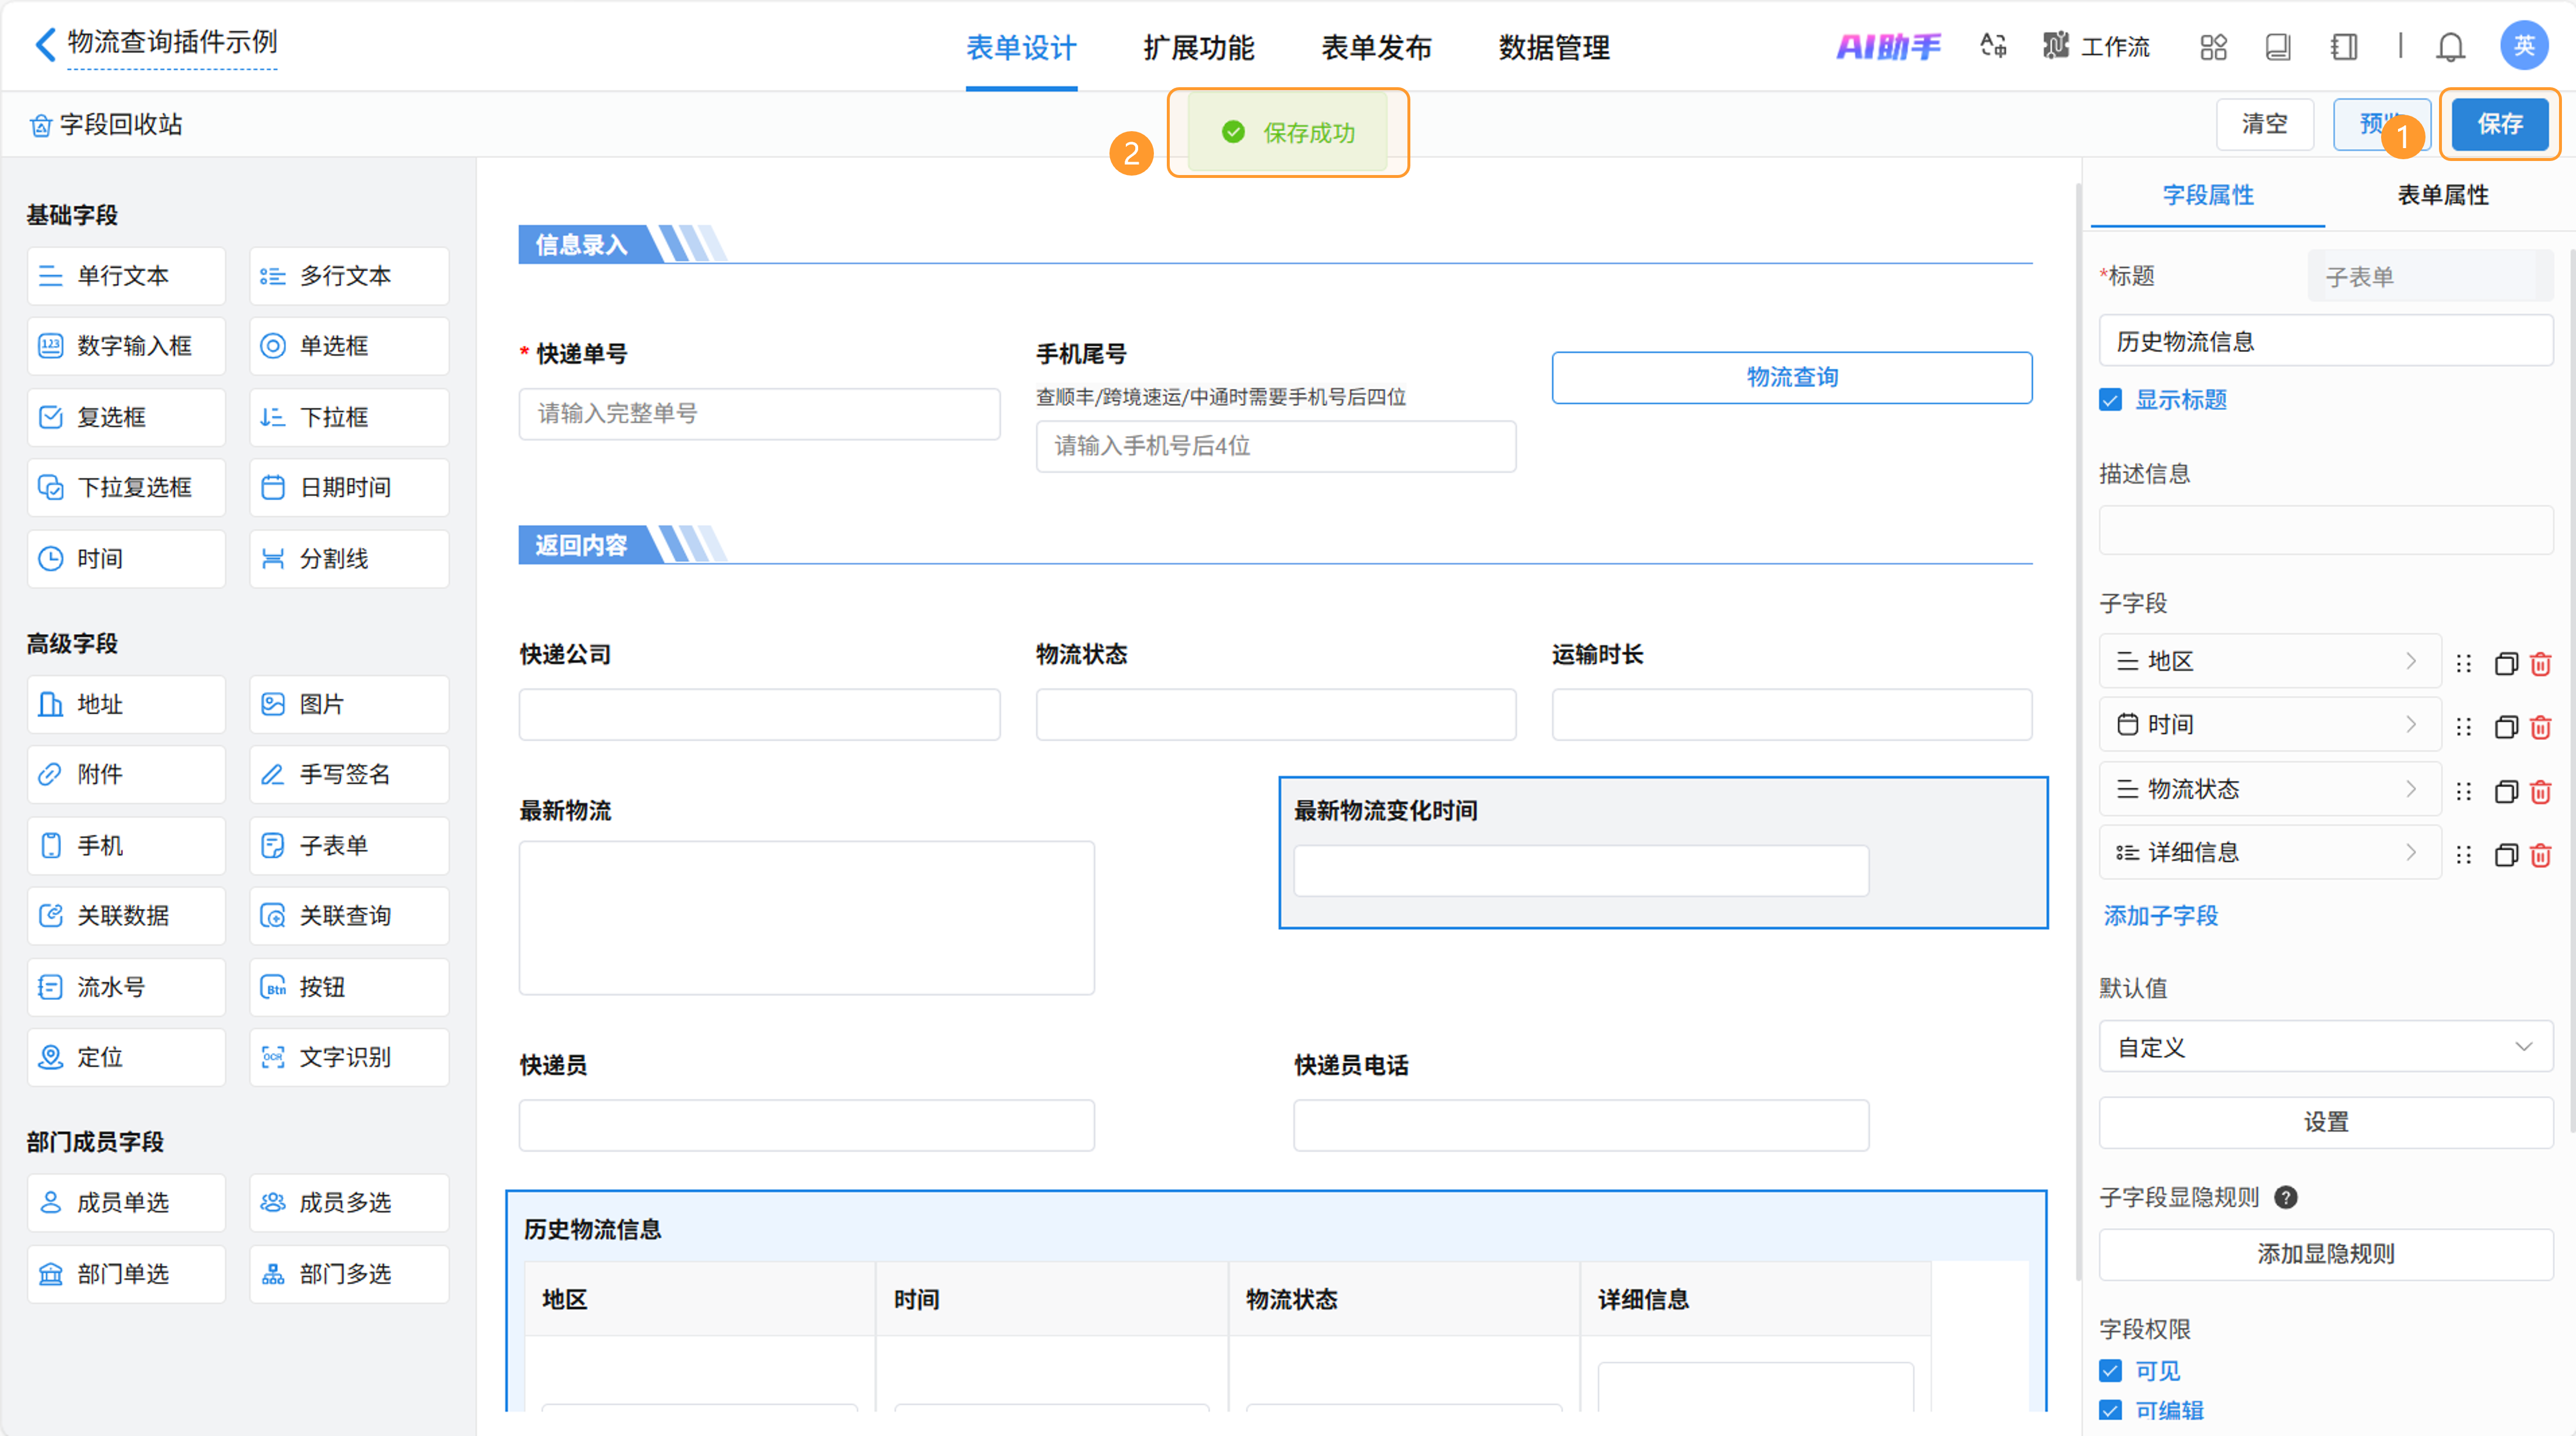The height and width of the screenshot is (1436, 2576).
Task: Switch to the 表单属性 tab
Action: pos(2442,195)
